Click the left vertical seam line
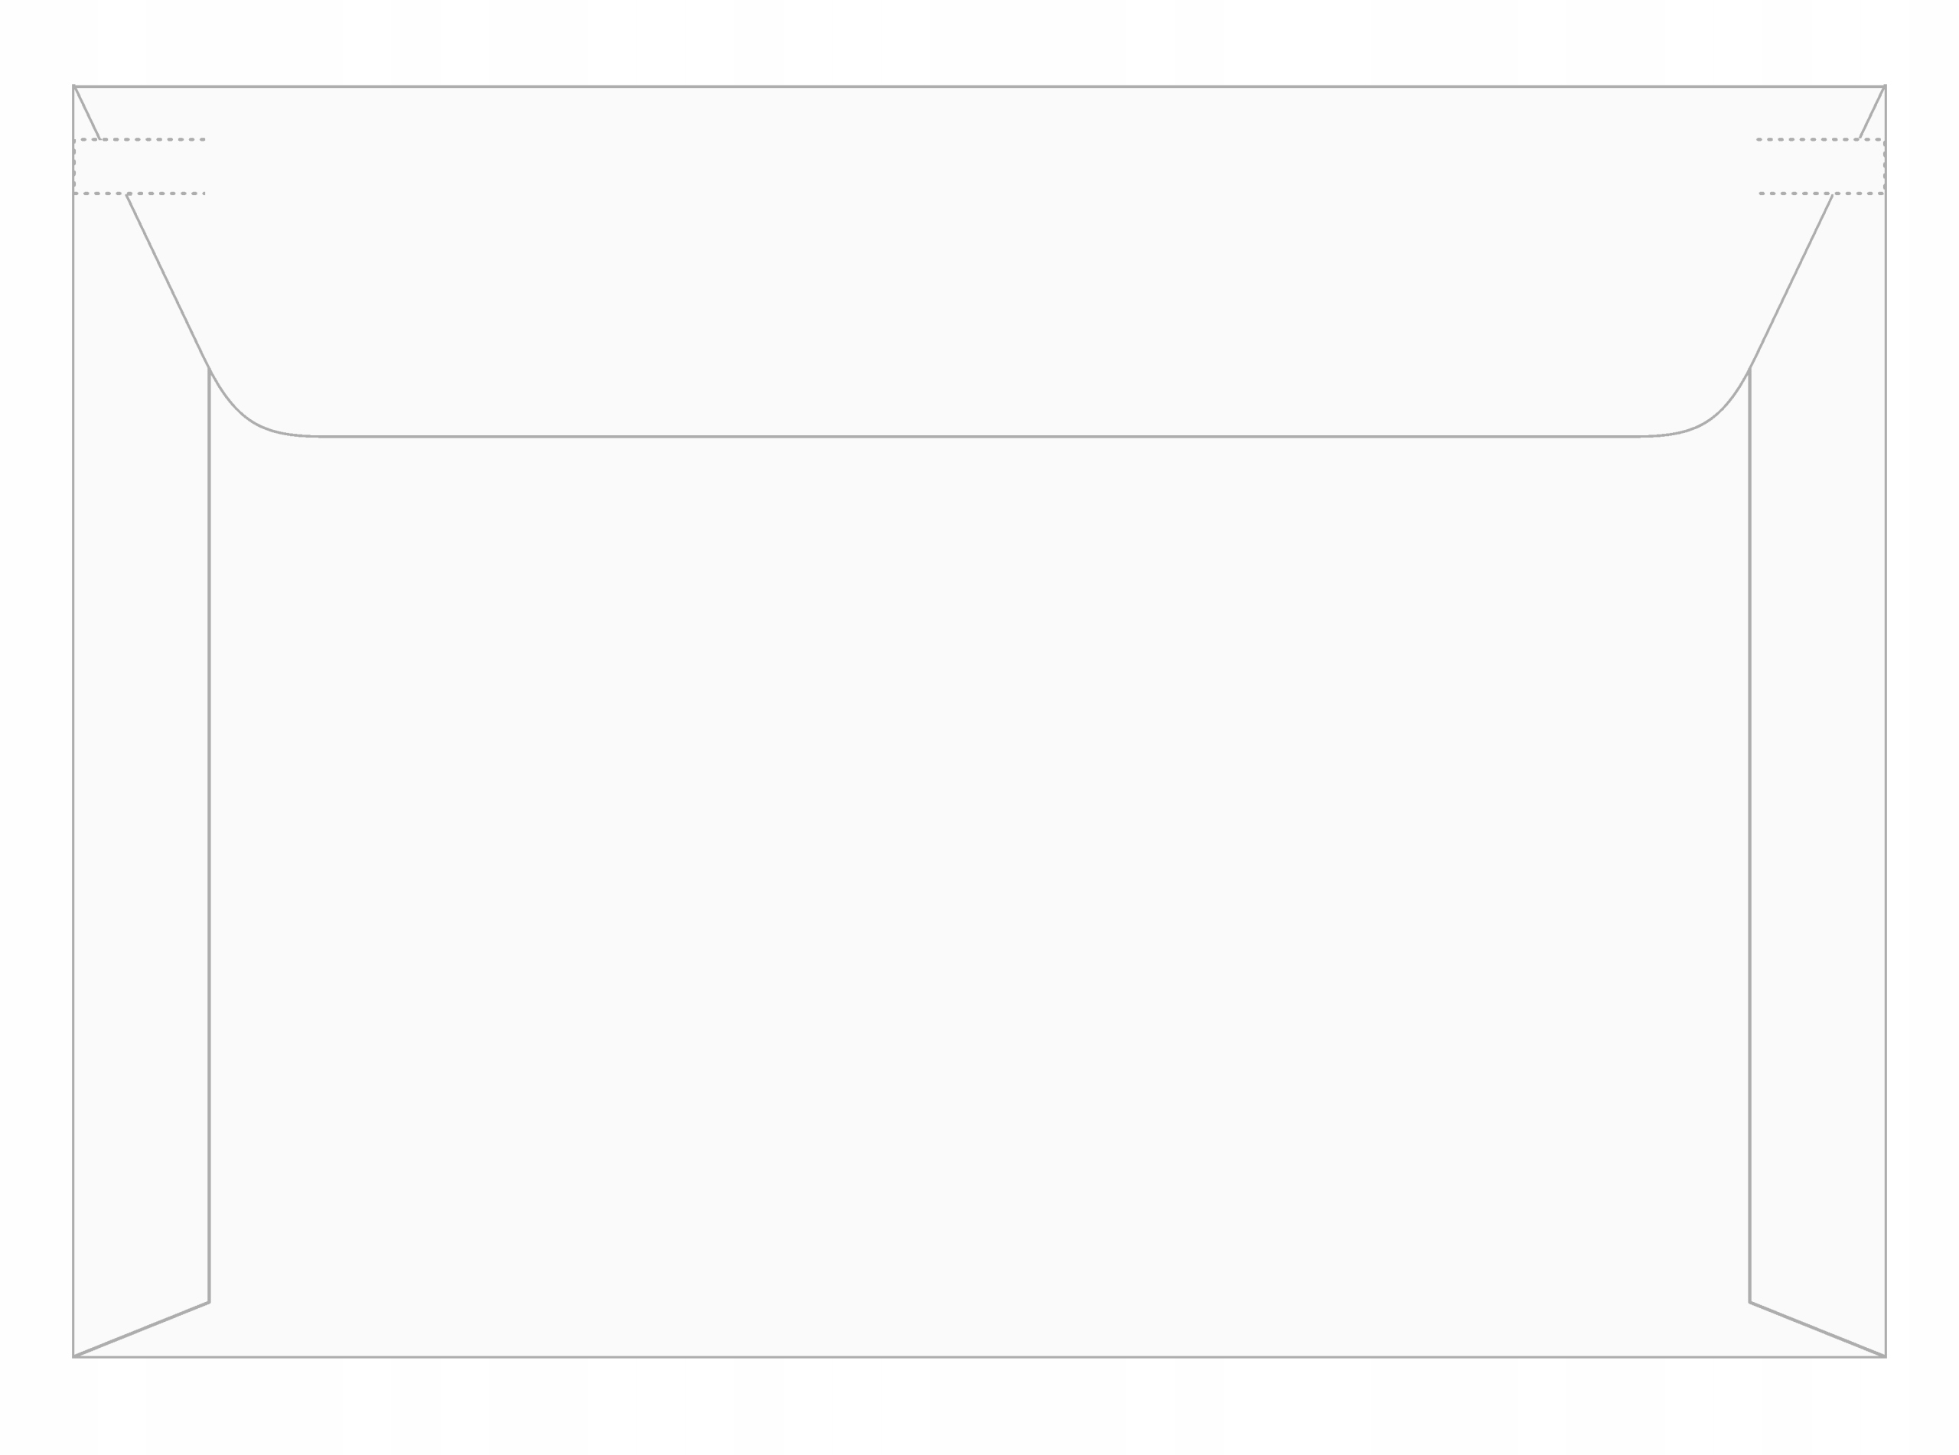The width and height of the screenshot is (1959, 1455). (209, 835)
